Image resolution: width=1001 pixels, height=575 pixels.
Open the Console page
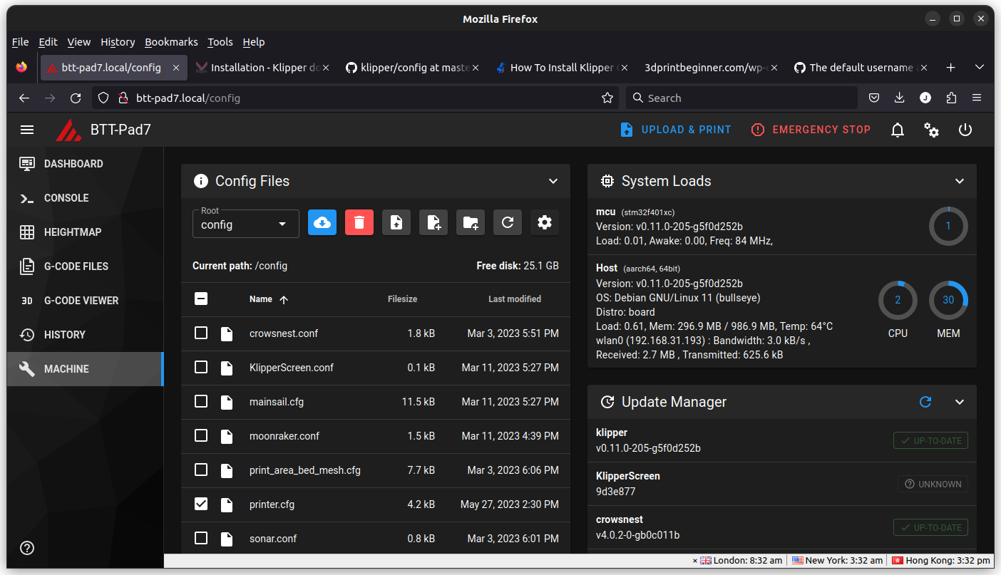[86, 198]
